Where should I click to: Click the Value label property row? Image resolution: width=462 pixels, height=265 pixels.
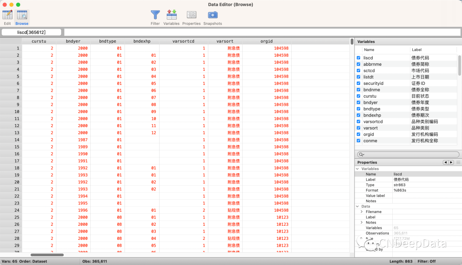tap(408, 196)
